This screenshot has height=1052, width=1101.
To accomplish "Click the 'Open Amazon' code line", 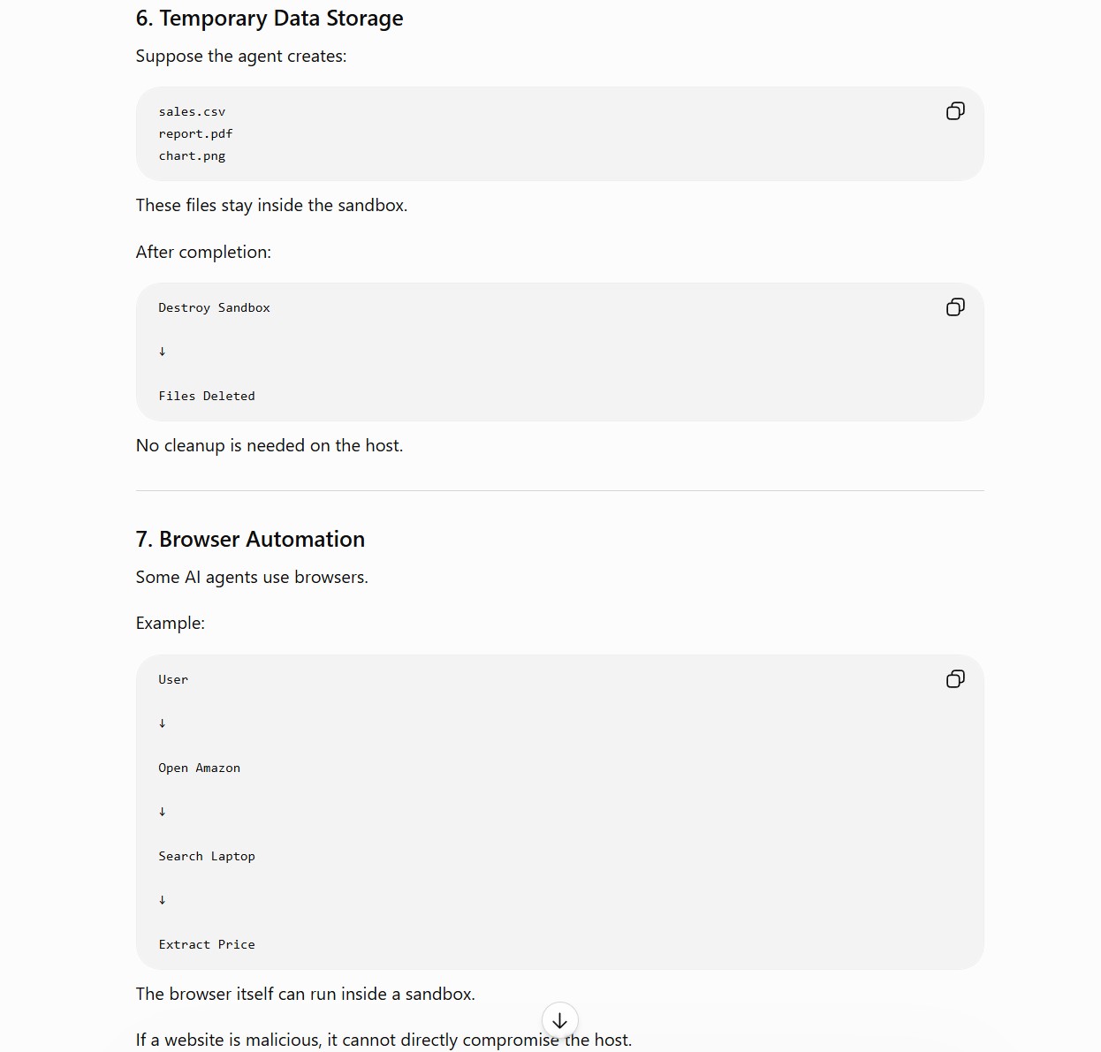I will (199, 768).
